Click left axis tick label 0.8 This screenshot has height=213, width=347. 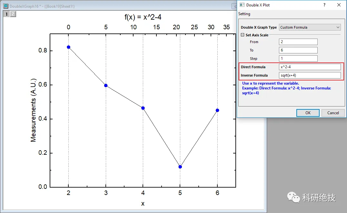pyautogui.click(x=43, y=50)
